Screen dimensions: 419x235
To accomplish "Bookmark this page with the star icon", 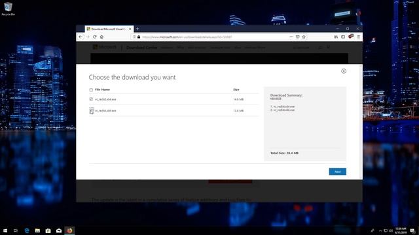I will [x=304, y=37].
